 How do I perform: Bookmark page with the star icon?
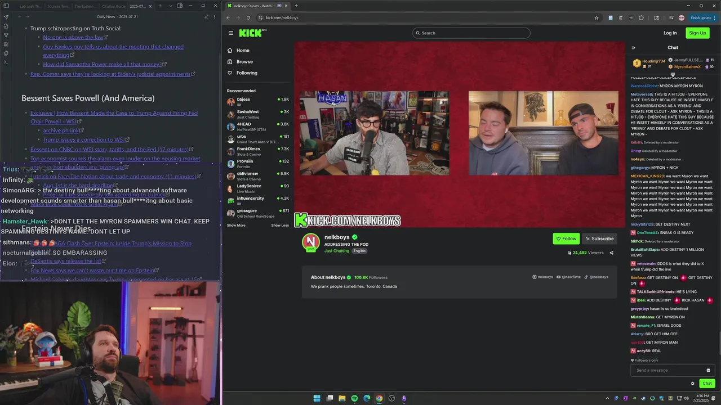point(597,17)
